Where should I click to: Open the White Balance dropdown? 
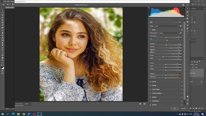(168, 33)
